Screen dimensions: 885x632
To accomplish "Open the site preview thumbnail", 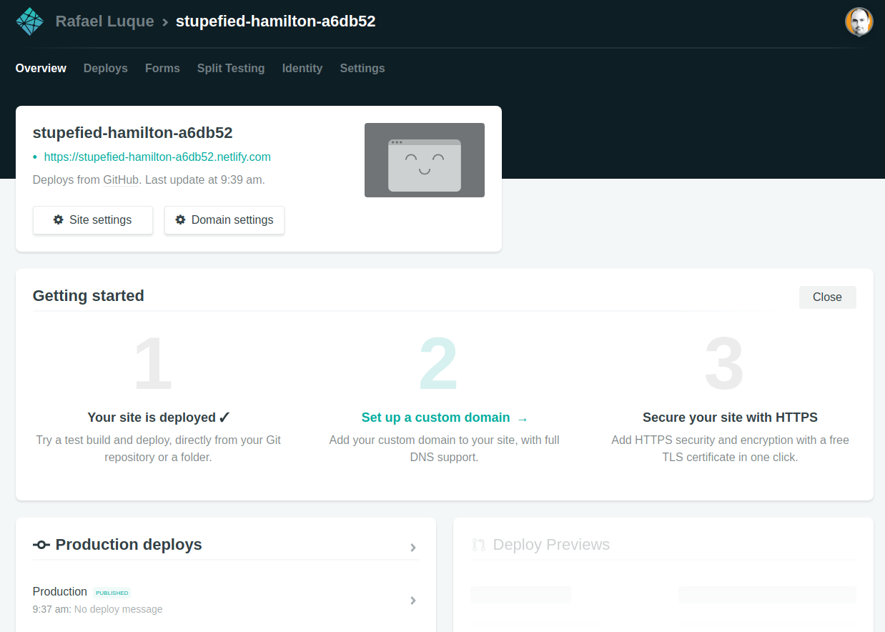I will (425, 160).
